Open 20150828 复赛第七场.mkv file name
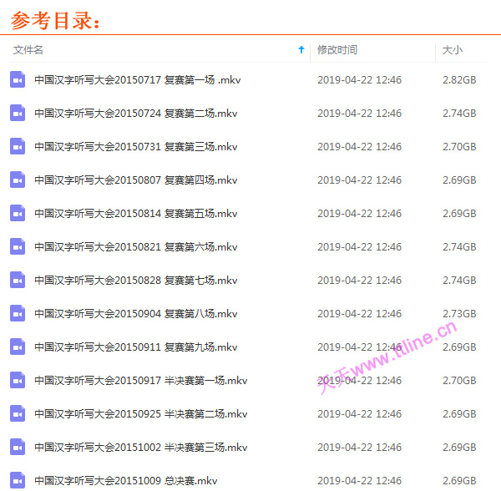The image size is (501, 491). pos(136,281)
